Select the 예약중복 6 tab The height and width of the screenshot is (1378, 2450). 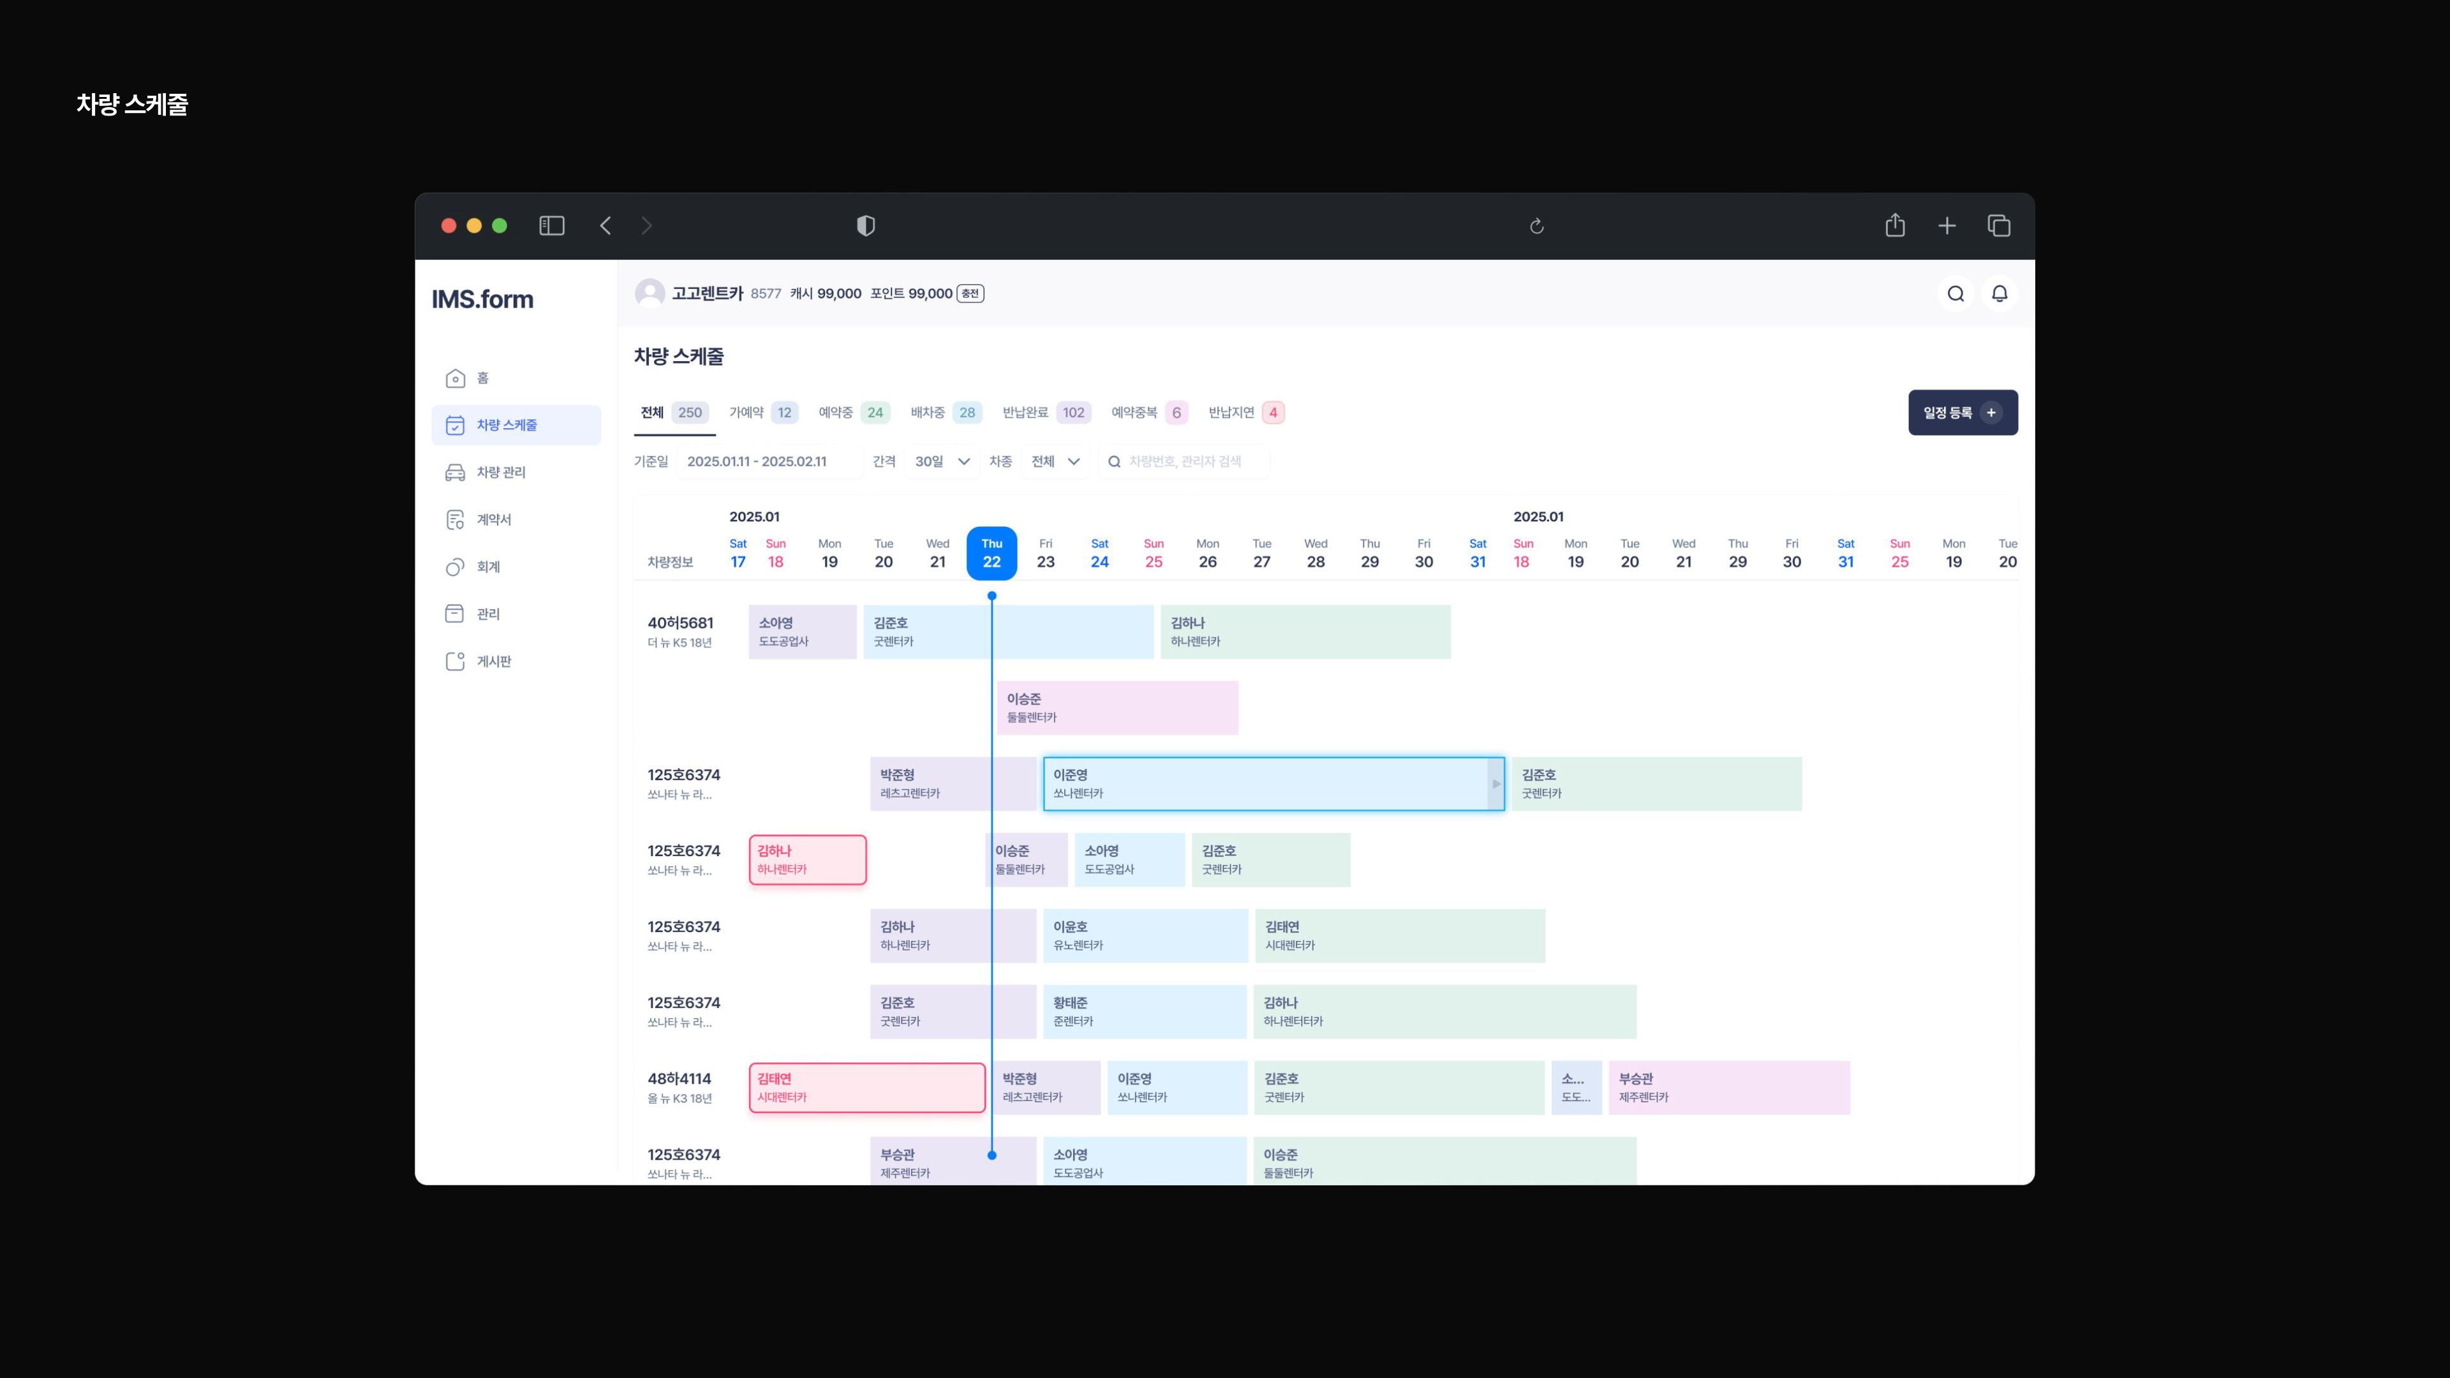(1149, 413)
